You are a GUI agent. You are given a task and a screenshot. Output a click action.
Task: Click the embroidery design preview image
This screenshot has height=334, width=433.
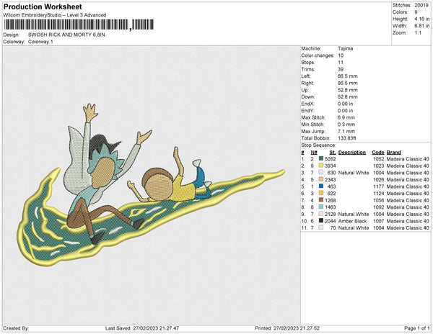click(151, 185)
